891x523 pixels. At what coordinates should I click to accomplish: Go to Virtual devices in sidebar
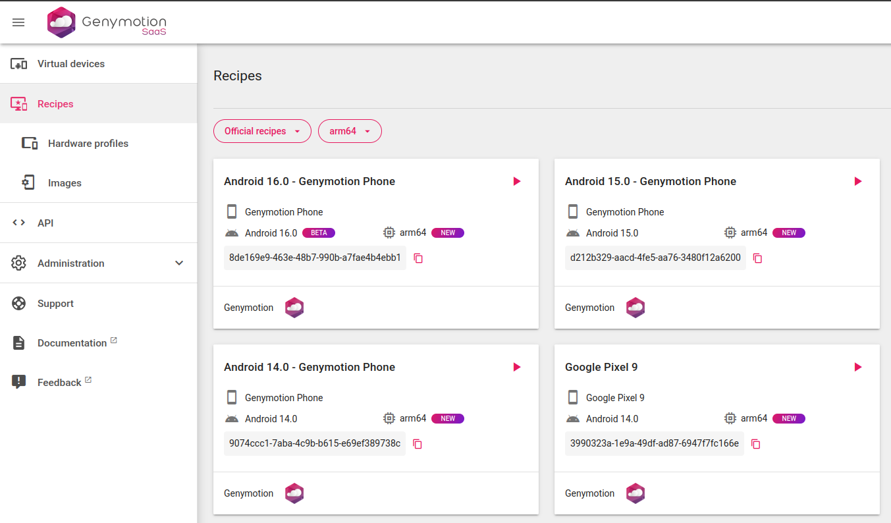[x=71, y=64]
